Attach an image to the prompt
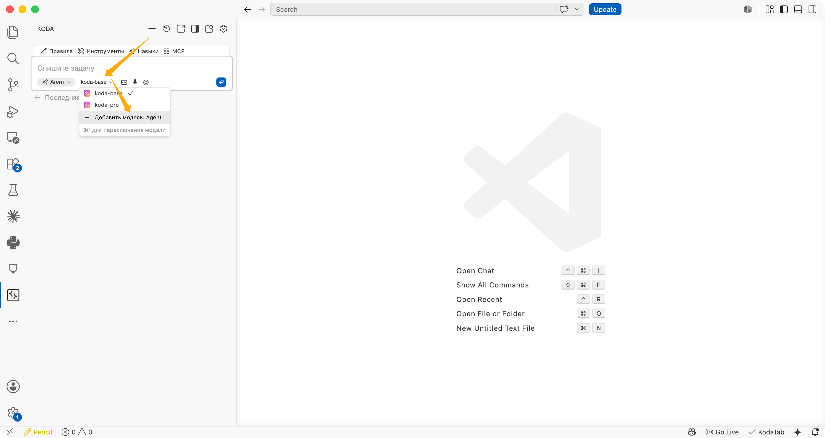 [124, 82]
